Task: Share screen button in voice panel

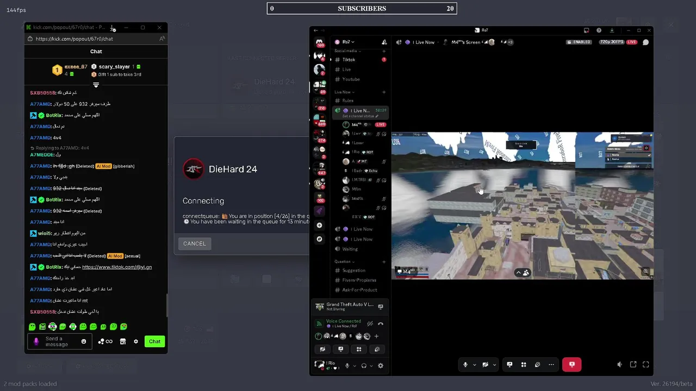Action: tap(340, 349)
